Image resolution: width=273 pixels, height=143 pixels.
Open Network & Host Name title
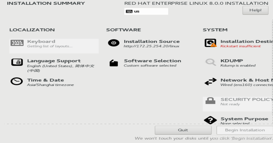click(x=247, y=80)
